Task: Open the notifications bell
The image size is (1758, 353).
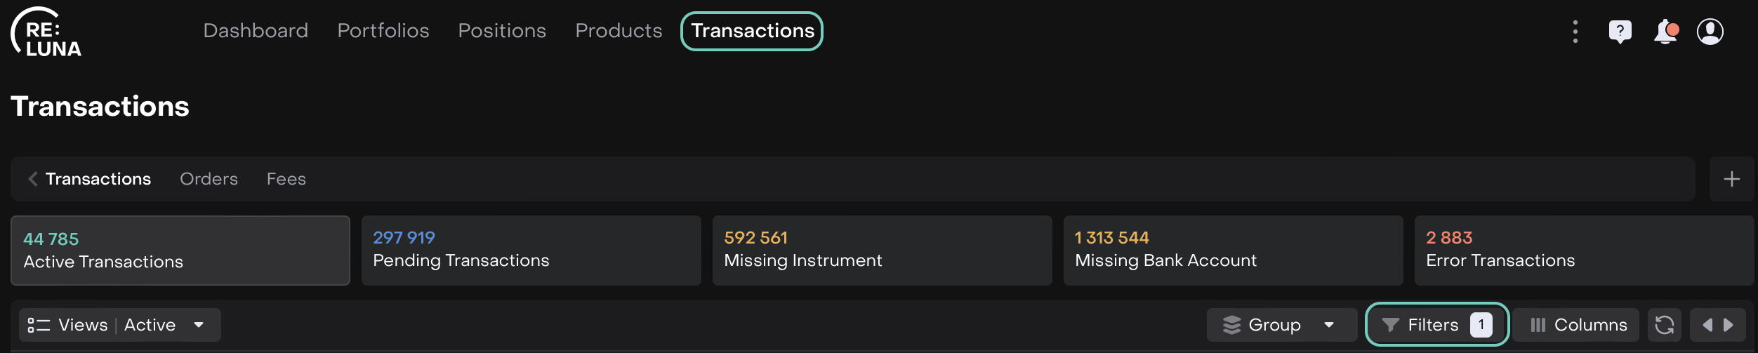Action: click(x=1665, y=32)
